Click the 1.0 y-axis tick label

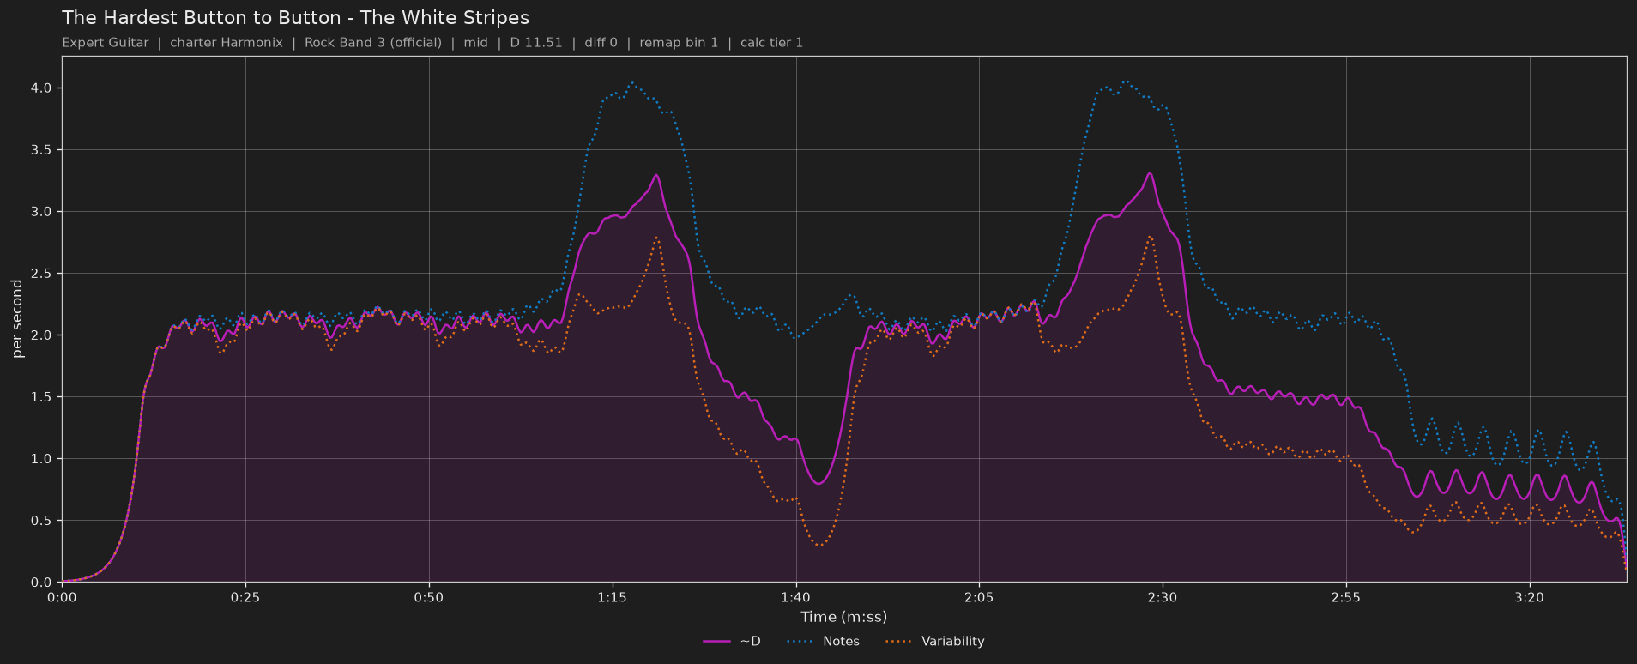click(x=42, y=459)
